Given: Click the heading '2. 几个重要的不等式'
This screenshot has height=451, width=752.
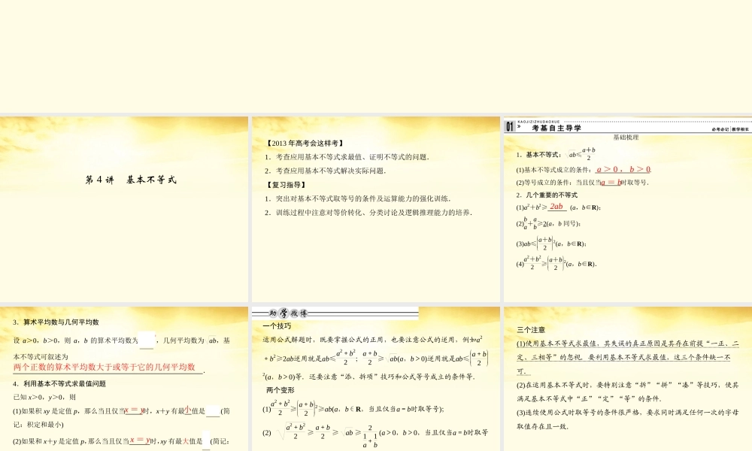Looking at the screenshot, I should coord(547,195).
